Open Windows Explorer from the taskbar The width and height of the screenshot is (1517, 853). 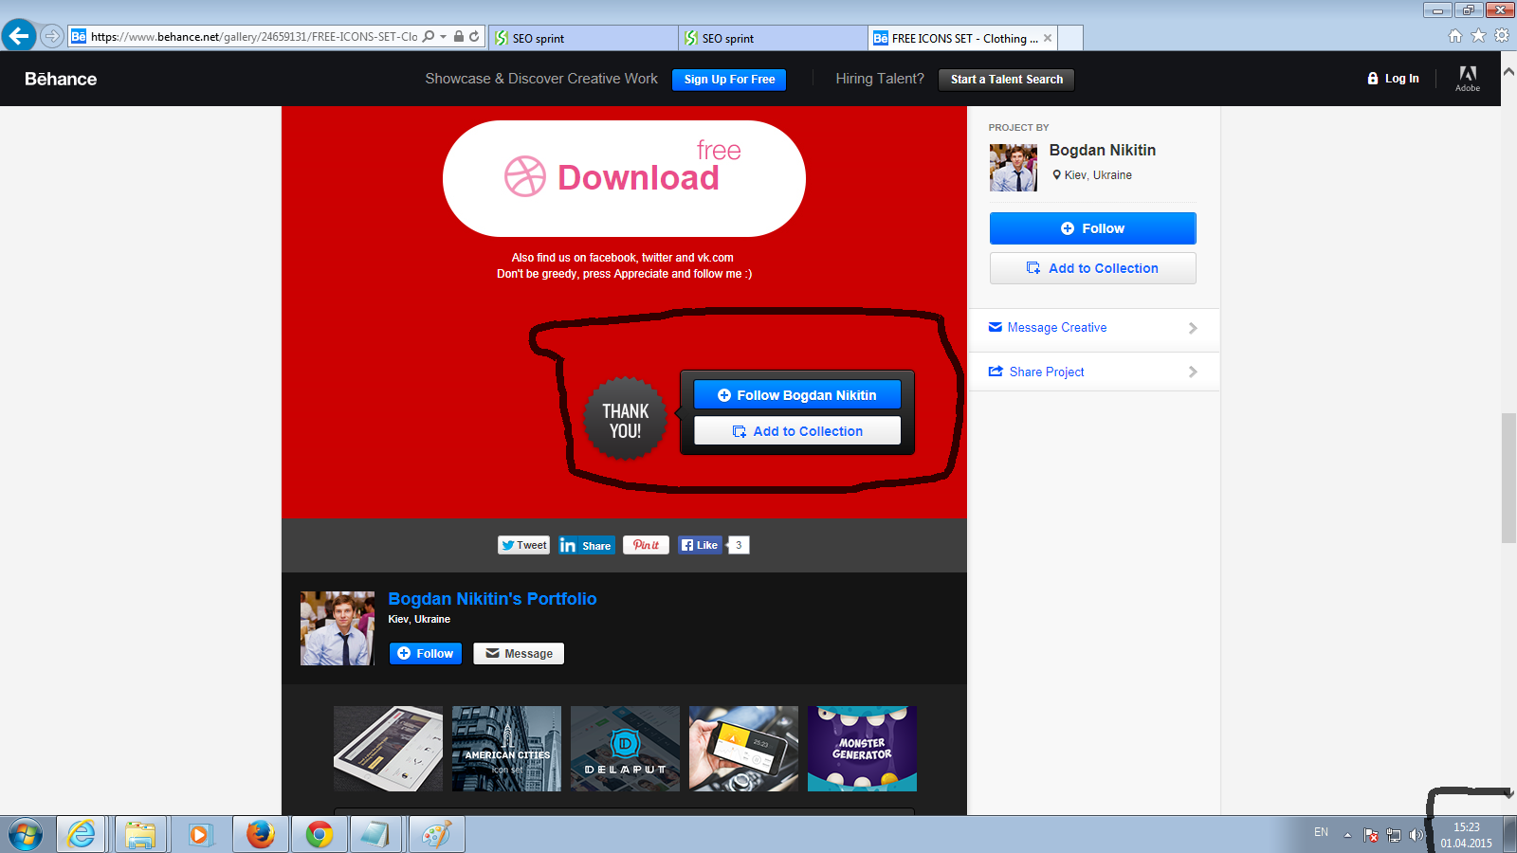coord(140,835)
